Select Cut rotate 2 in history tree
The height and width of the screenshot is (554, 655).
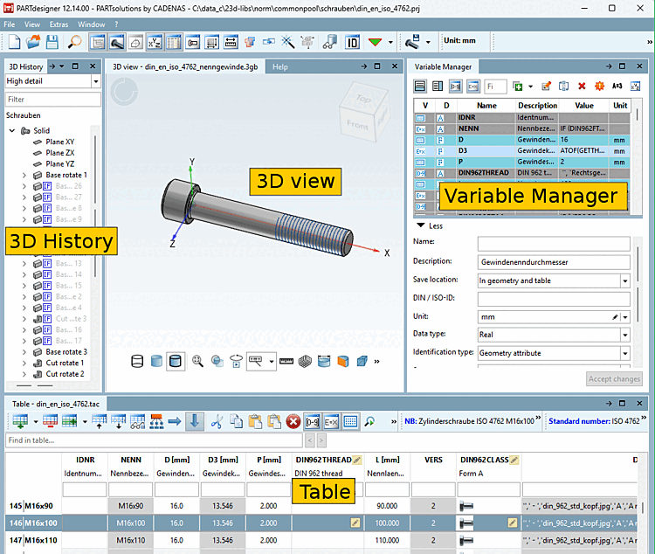pos(65,374)
